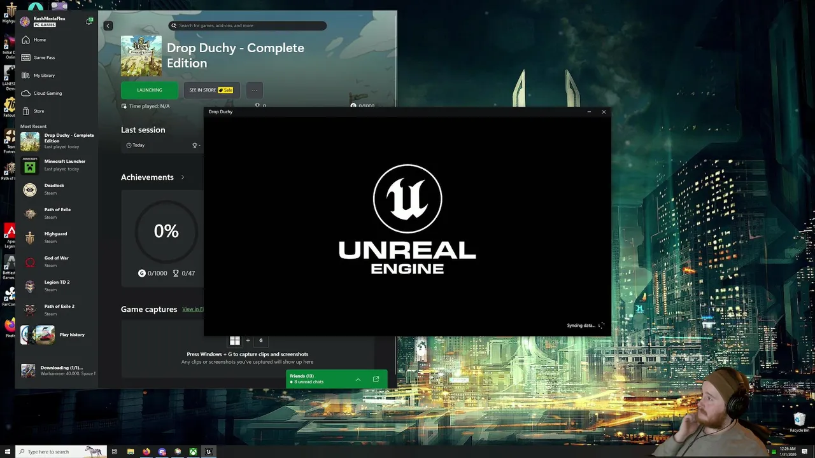815x458 pixels.
Task: Open Cloud Gaming section
Action: (x=57, y=93)
